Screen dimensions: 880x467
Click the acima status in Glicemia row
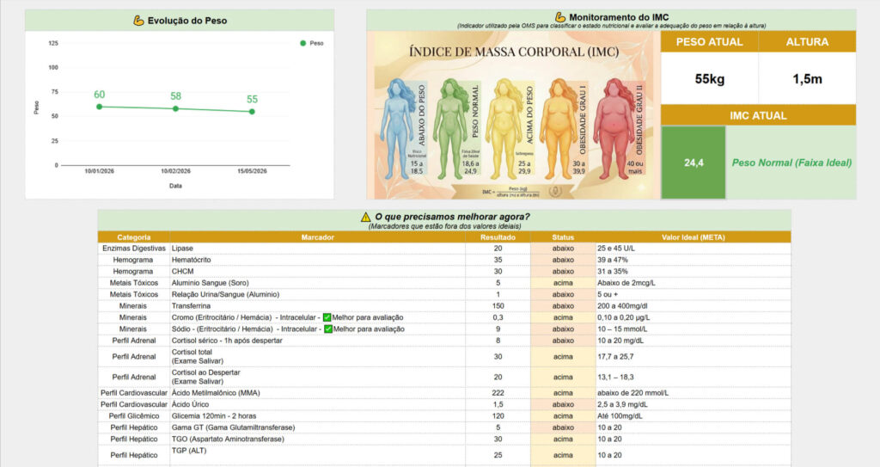click(563, 416)
